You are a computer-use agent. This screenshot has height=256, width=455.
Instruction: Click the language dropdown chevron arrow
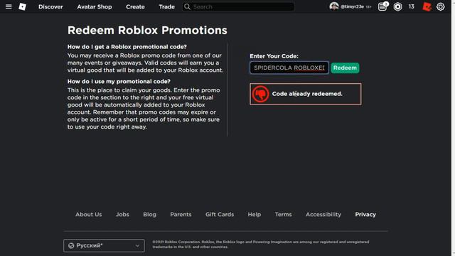click(137, 246)
